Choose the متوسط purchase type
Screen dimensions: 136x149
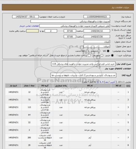pyautogui.click(x=102, y=55)
